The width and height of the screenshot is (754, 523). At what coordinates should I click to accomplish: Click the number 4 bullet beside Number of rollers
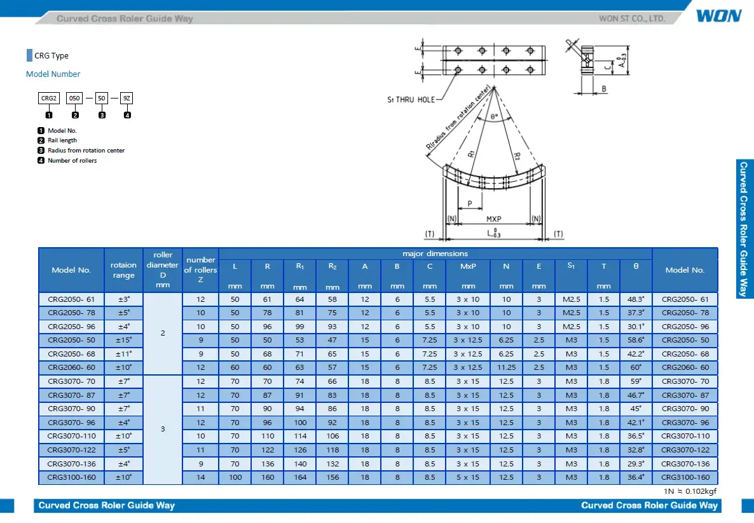click(x=41, y=161)
